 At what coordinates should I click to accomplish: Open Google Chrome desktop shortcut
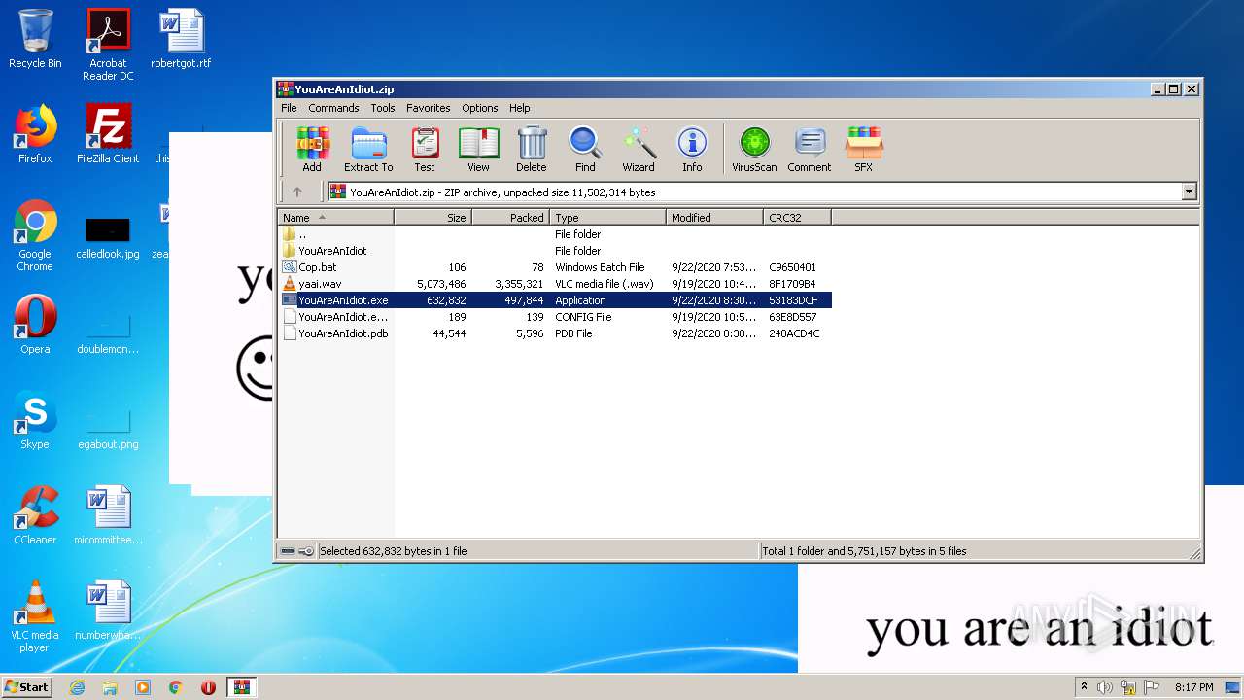35,235
